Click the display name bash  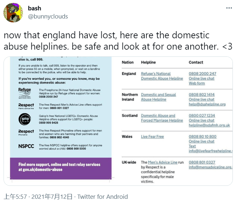pyautogui.click(x=35, y=8)
